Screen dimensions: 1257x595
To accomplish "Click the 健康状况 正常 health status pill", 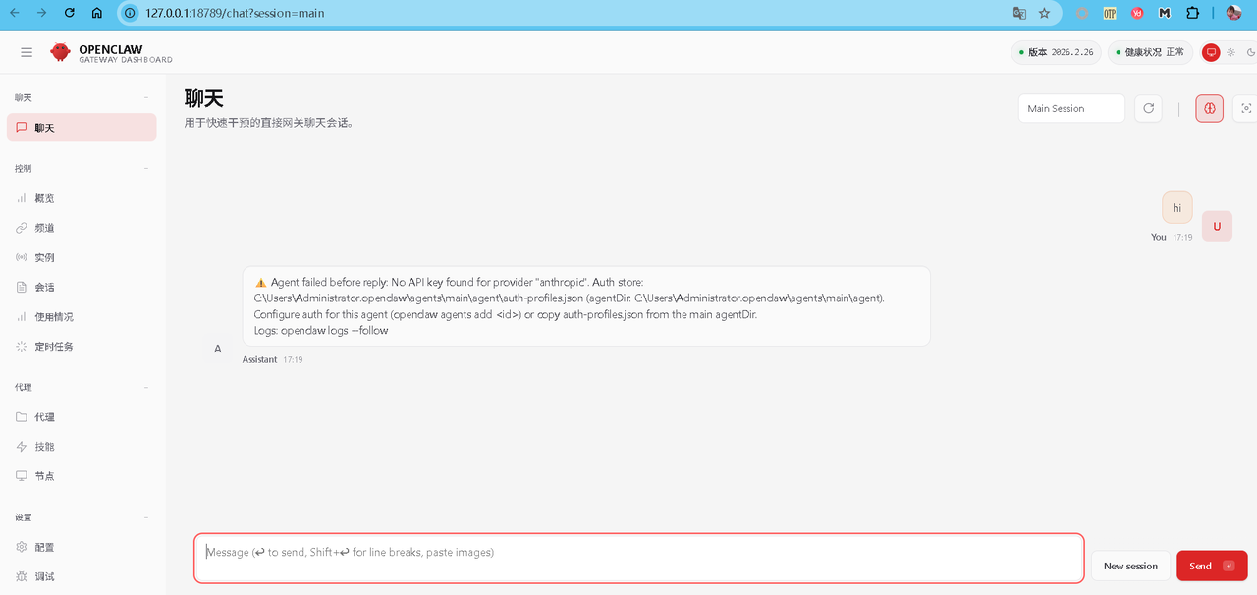I will pyautogui.click(x=1150, y=52).
